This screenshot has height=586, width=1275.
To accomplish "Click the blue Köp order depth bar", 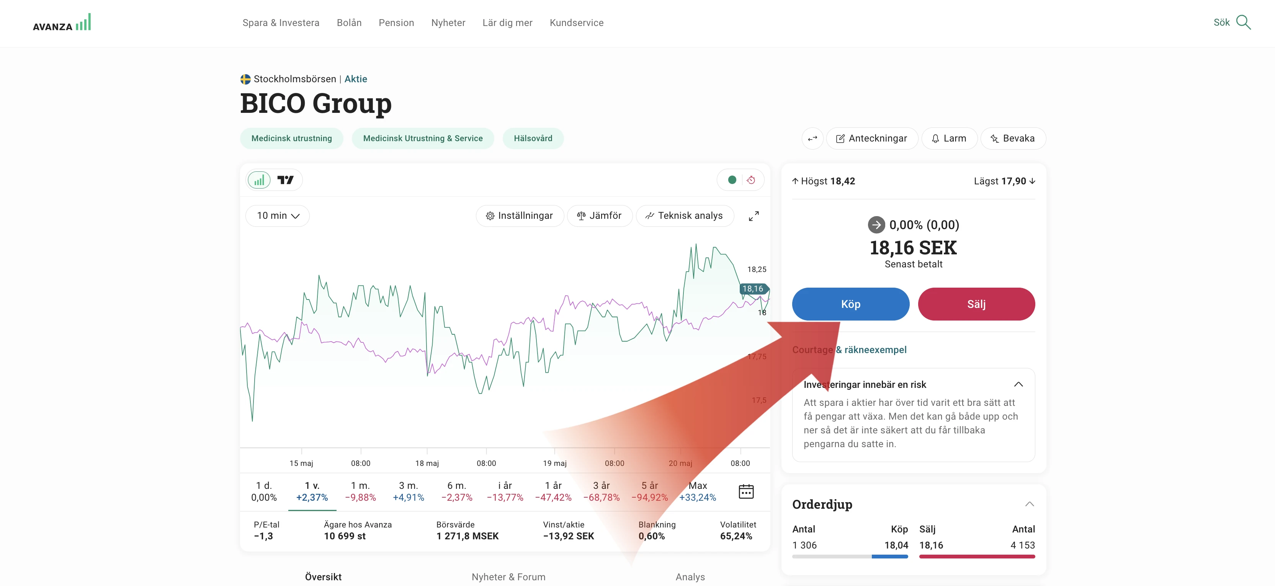I will (x=889, y=557).
